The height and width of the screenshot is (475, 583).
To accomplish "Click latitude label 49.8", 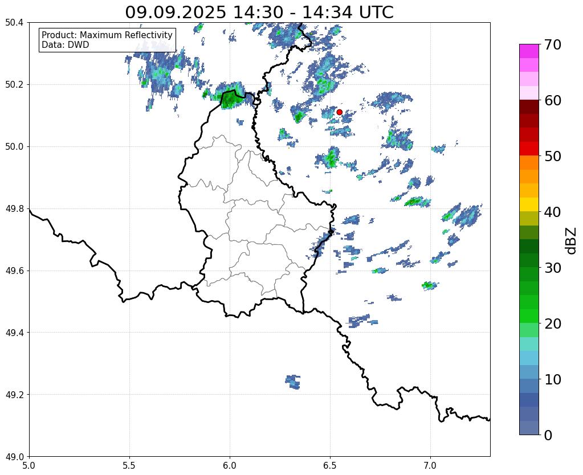I will tap(14, 209).
